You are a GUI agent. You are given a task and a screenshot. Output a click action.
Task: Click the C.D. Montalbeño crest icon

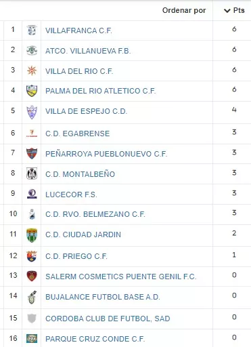coord(32,173)
